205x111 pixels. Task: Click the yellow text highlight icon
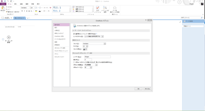pos(36,11)
